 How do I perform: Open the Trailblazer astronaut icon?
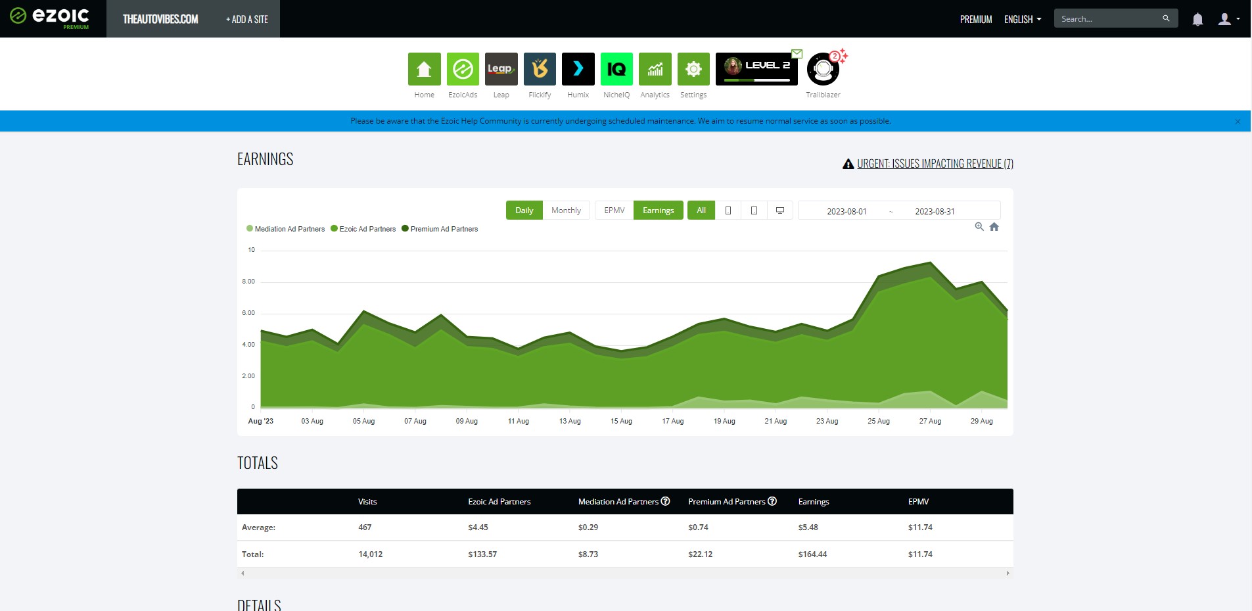pos(823,69)
